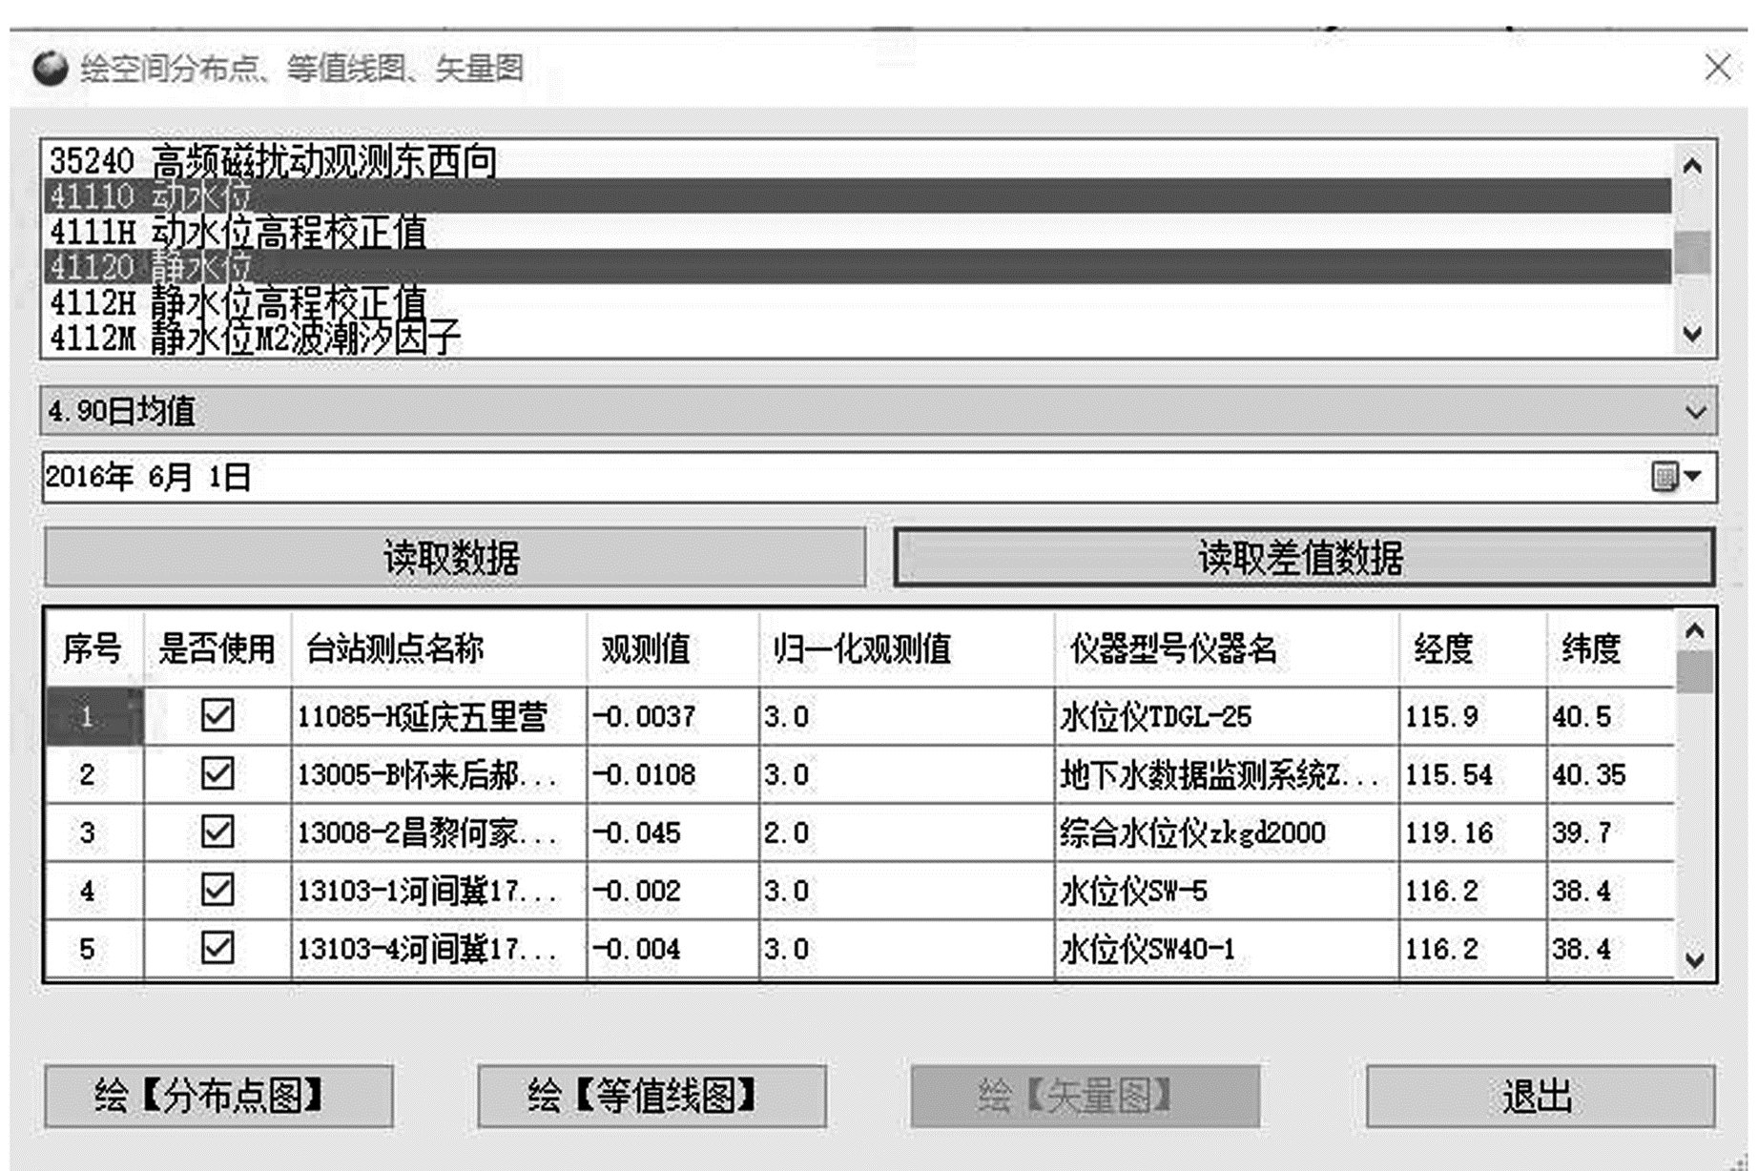Click the item list scrollbar thumb
Image resolution: width=1758 pixels, height=1171 pixels.
coord(1693,253)
